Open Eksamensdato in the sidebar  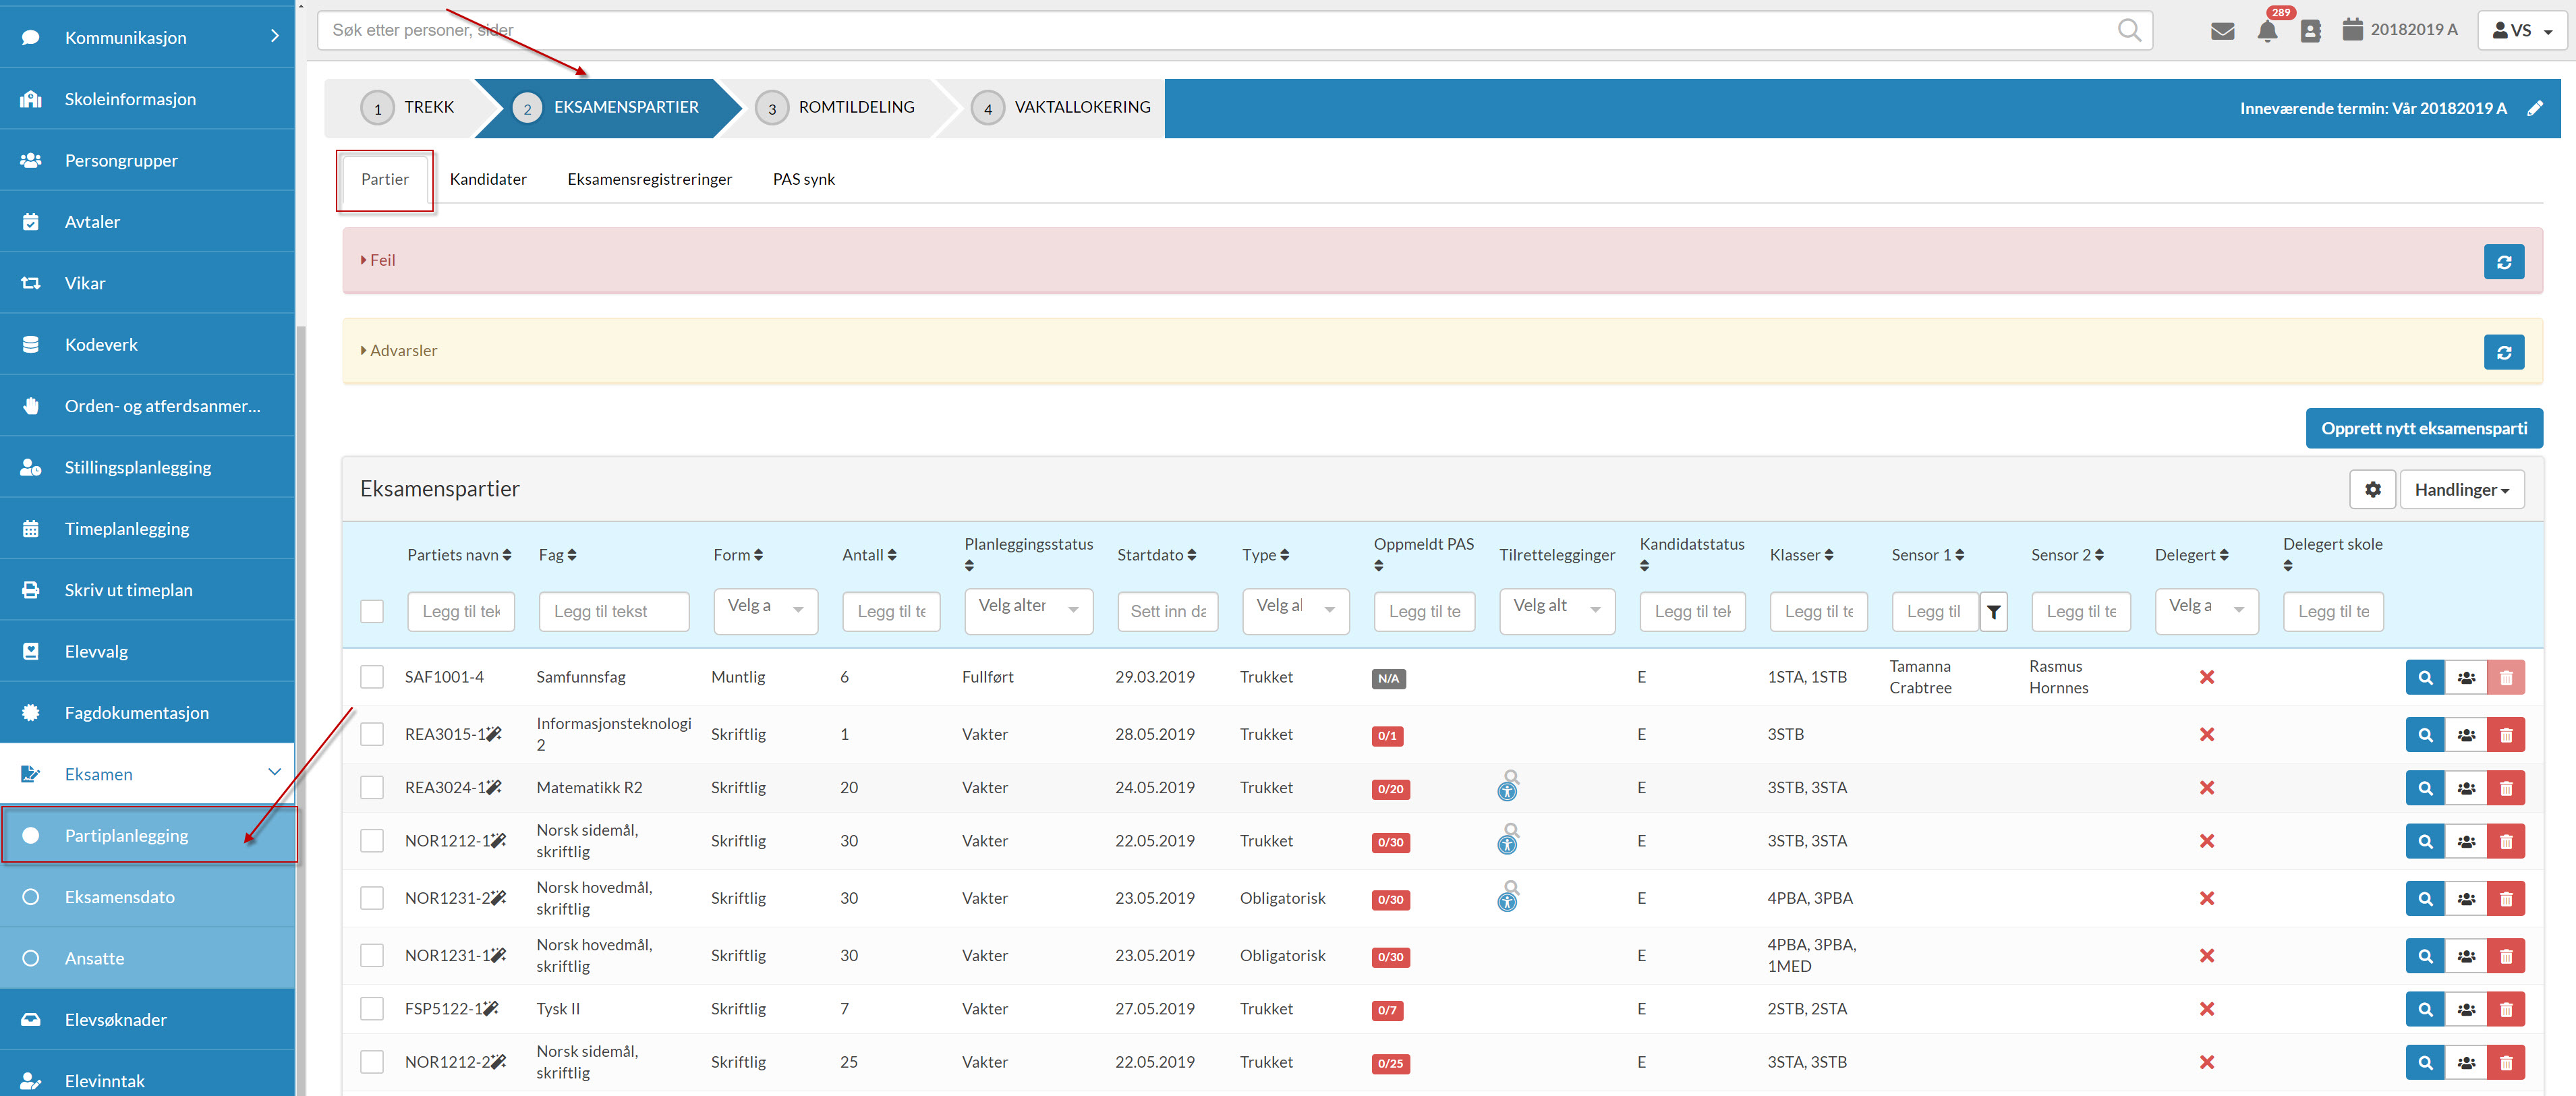click(147, 897)
